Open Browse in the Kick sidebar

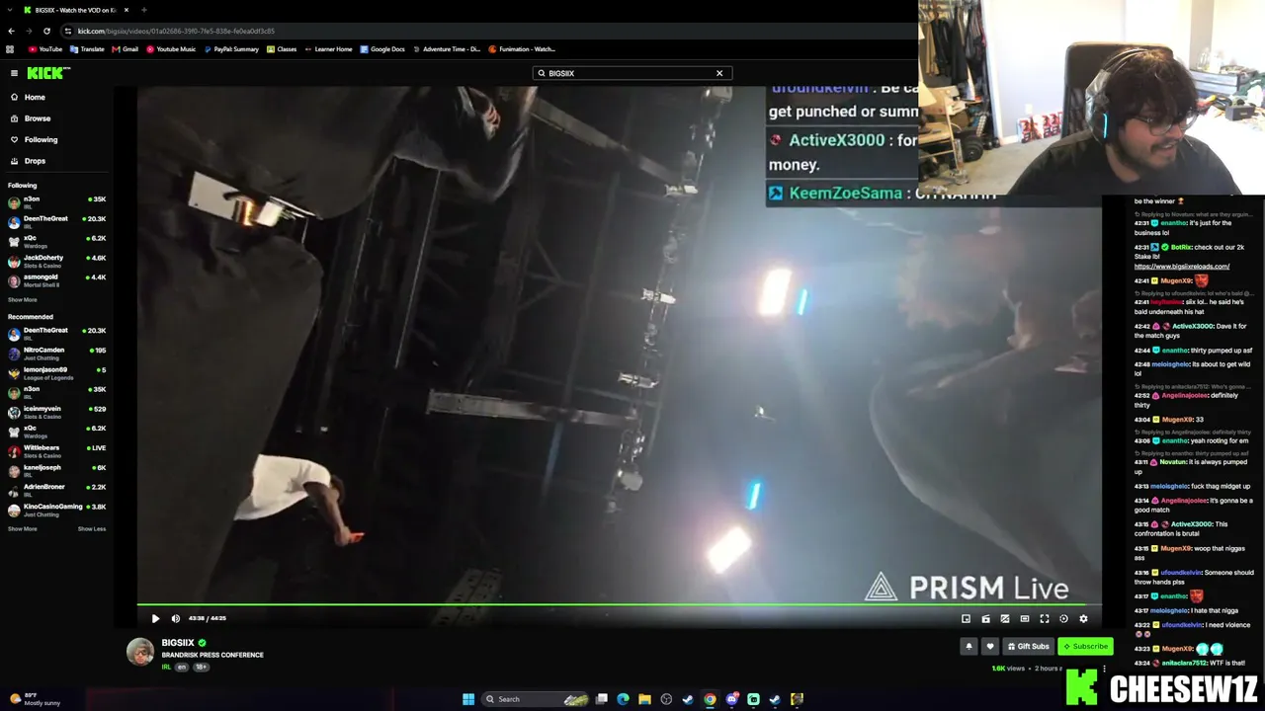(x=31, y=118)
